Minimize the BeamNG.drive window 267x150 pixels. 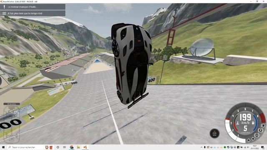pos(251,1)
